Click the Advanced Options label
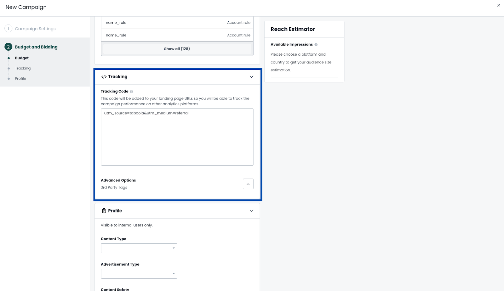504x291 pixels. (x=118, y=180)
